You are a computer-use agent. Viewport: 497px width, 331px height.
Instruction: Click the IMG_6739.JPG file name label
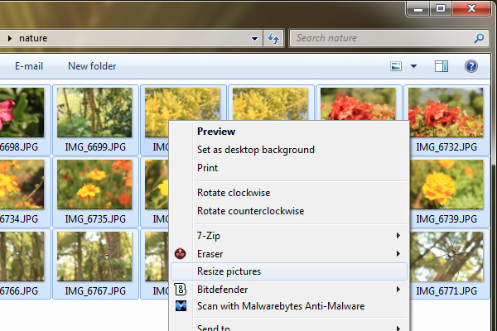coord(446,218)
